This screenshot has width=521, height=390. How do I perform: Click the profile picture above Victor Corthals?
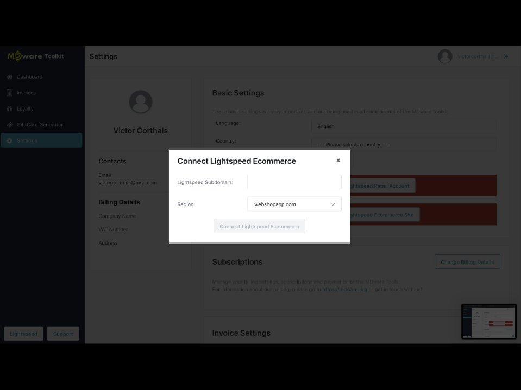(x=141, y=102)
